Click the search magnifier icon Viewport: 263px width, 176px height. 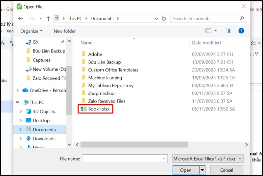pos(242,18)
